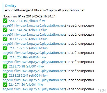Open the 52.40.71.20 IP address link
This screenshot has width=107, height=93.
point(17,84)
